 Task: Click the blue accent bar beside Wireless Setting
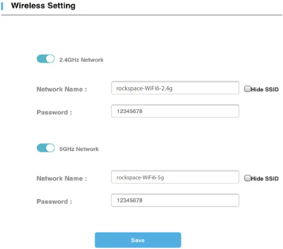click(x=3, y=6)
